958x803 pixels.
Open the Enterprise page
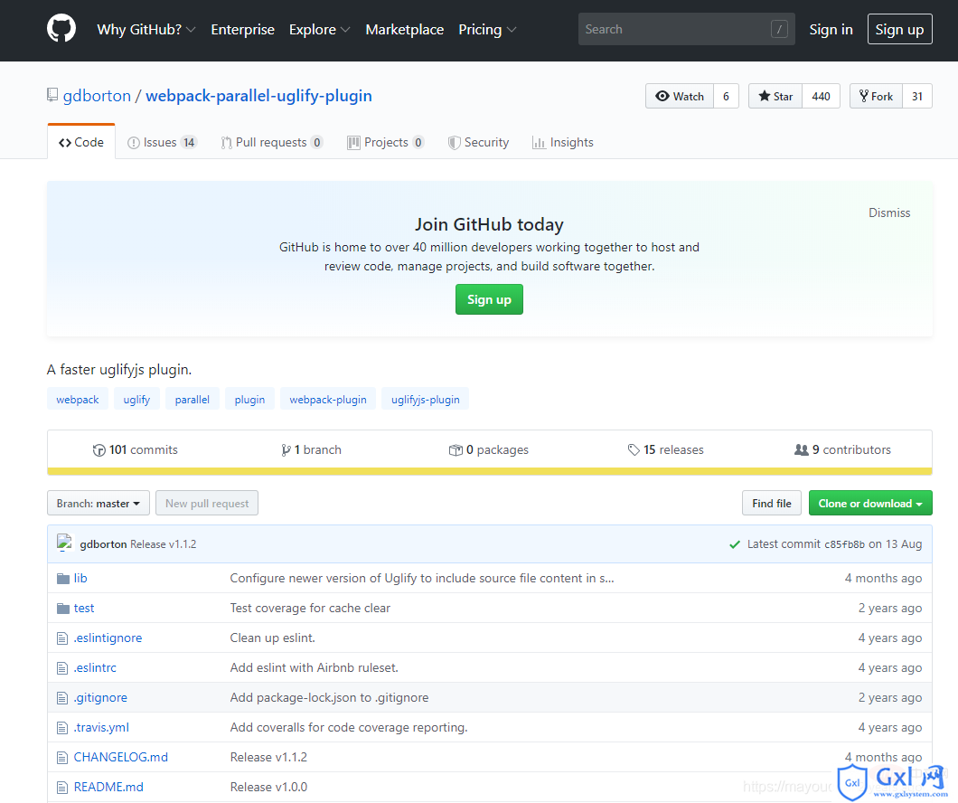coord(242,29)
